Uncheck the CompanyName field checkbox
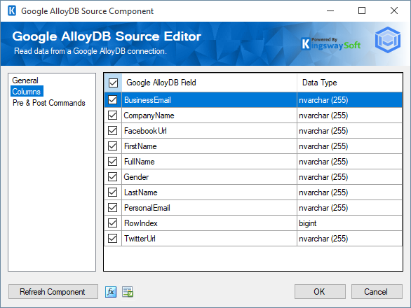411x308 pixels. click(113, 115)
